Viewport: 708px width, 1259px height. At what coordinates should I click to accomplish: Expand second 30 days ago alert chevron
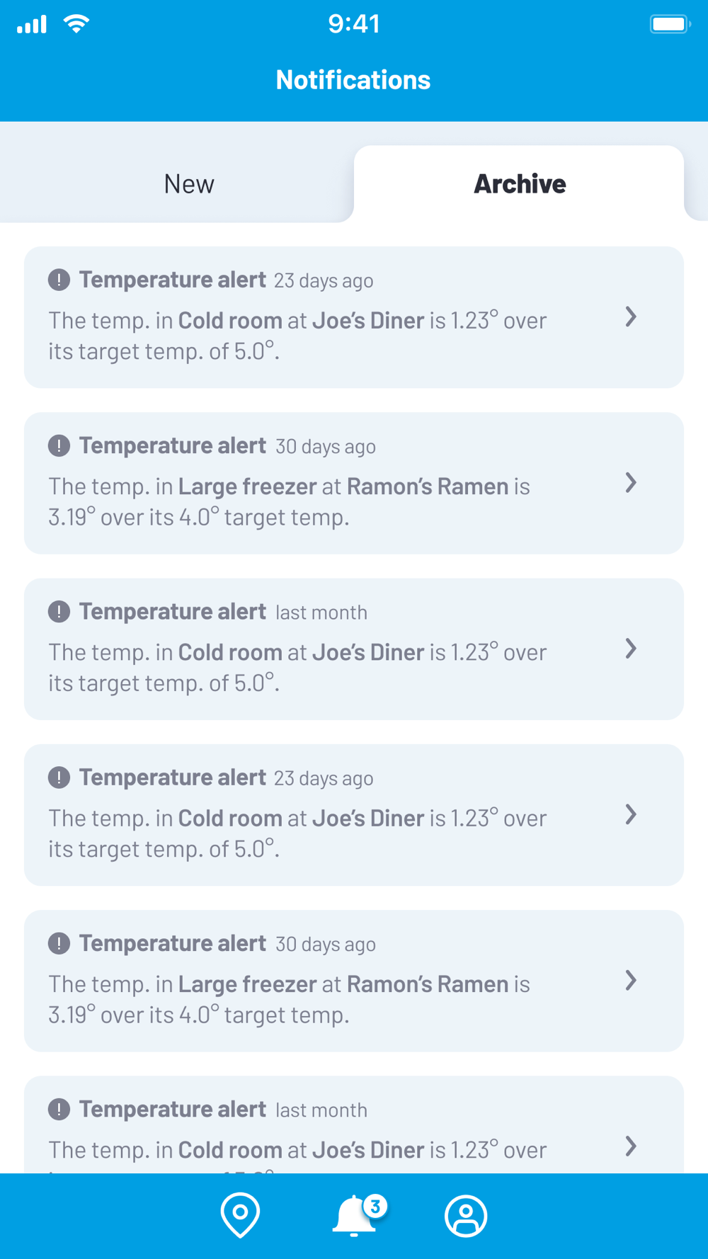coord(631,980)
